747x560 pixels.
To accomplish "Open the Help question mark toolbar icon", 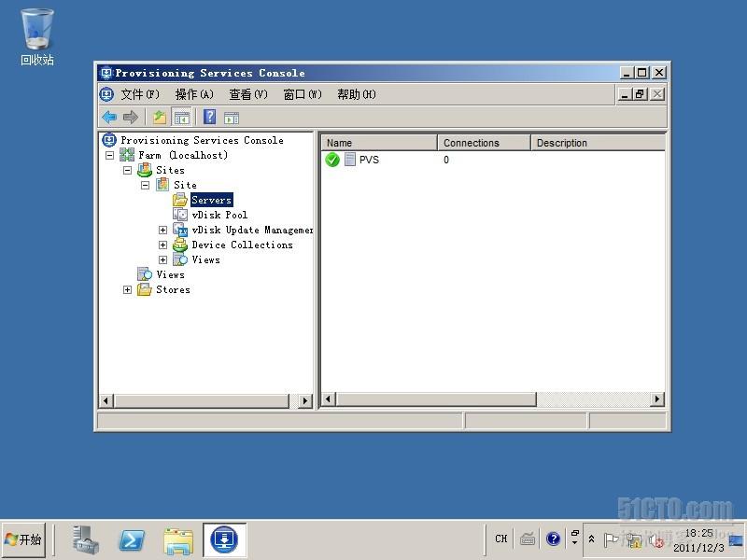I will click(x=209, y=117).
